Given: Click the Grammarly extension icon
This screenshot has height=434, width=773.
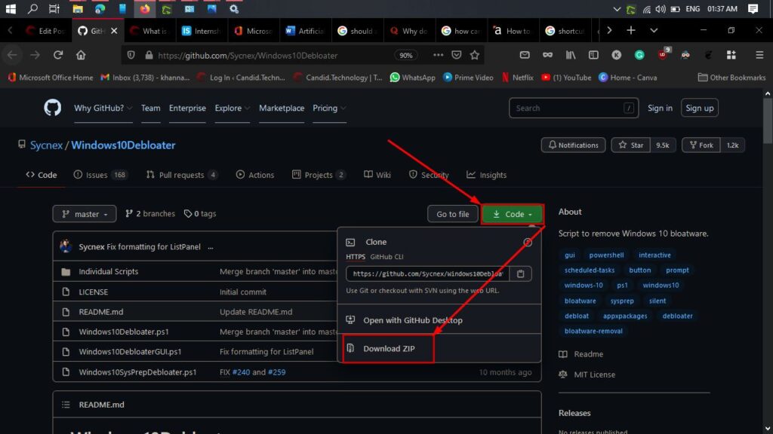Looking at the screenshot, I should pyautogui.click(x=639, y=55).
